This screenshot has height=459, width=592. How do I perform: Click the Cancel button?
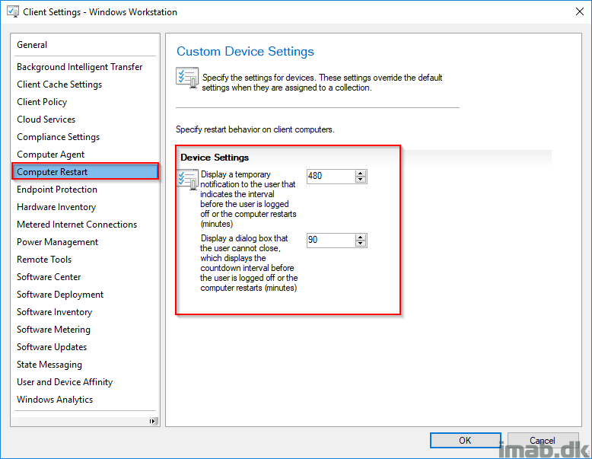pos(543,441)
